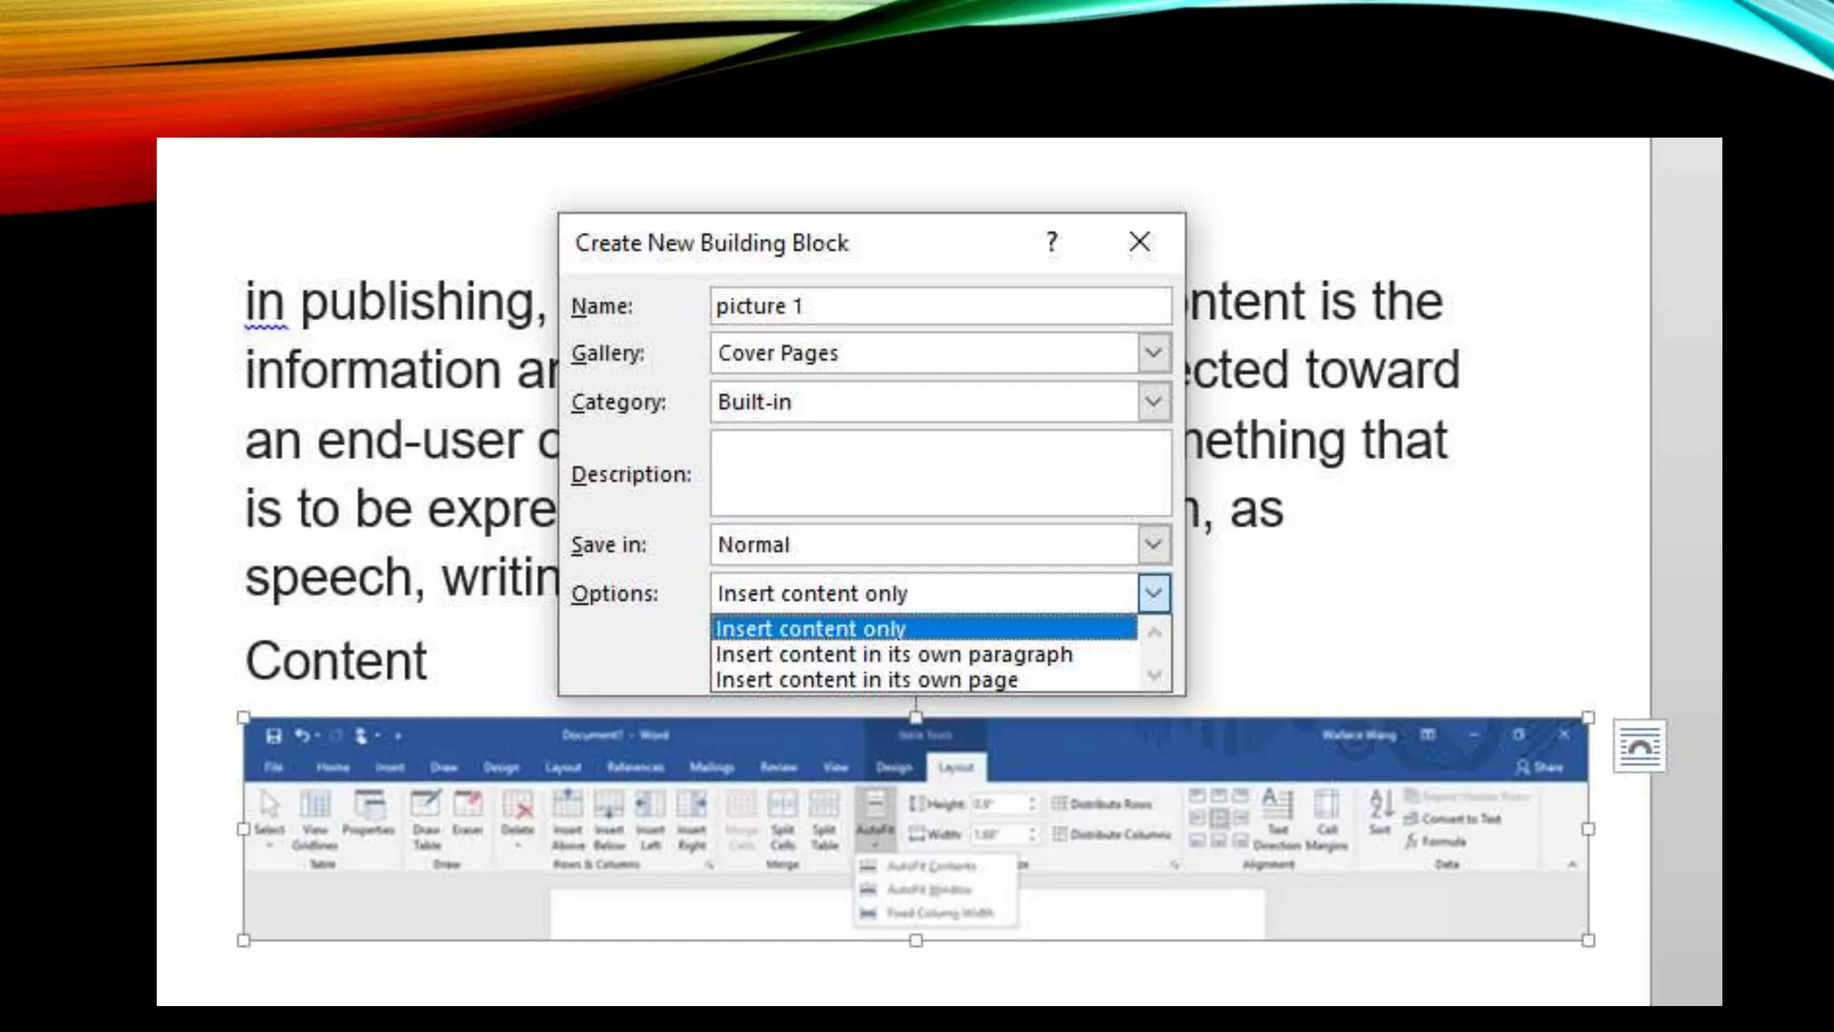
Task: Click inside the Description text box
Action: pyautogui.click(x=939, y=473)
